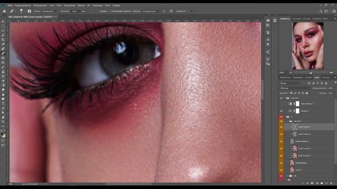The width and height of the screenshot is (337, 189).
Task: Click the Семпл. source button
Action: (x=75, y=11)
